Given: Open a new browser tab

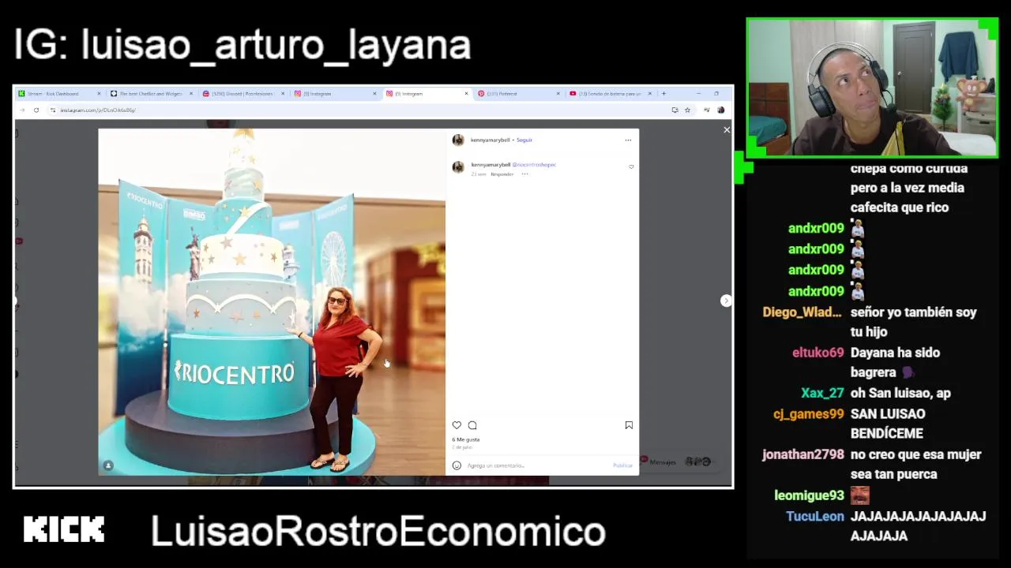Looking at the screenshot, I should 663,93.
